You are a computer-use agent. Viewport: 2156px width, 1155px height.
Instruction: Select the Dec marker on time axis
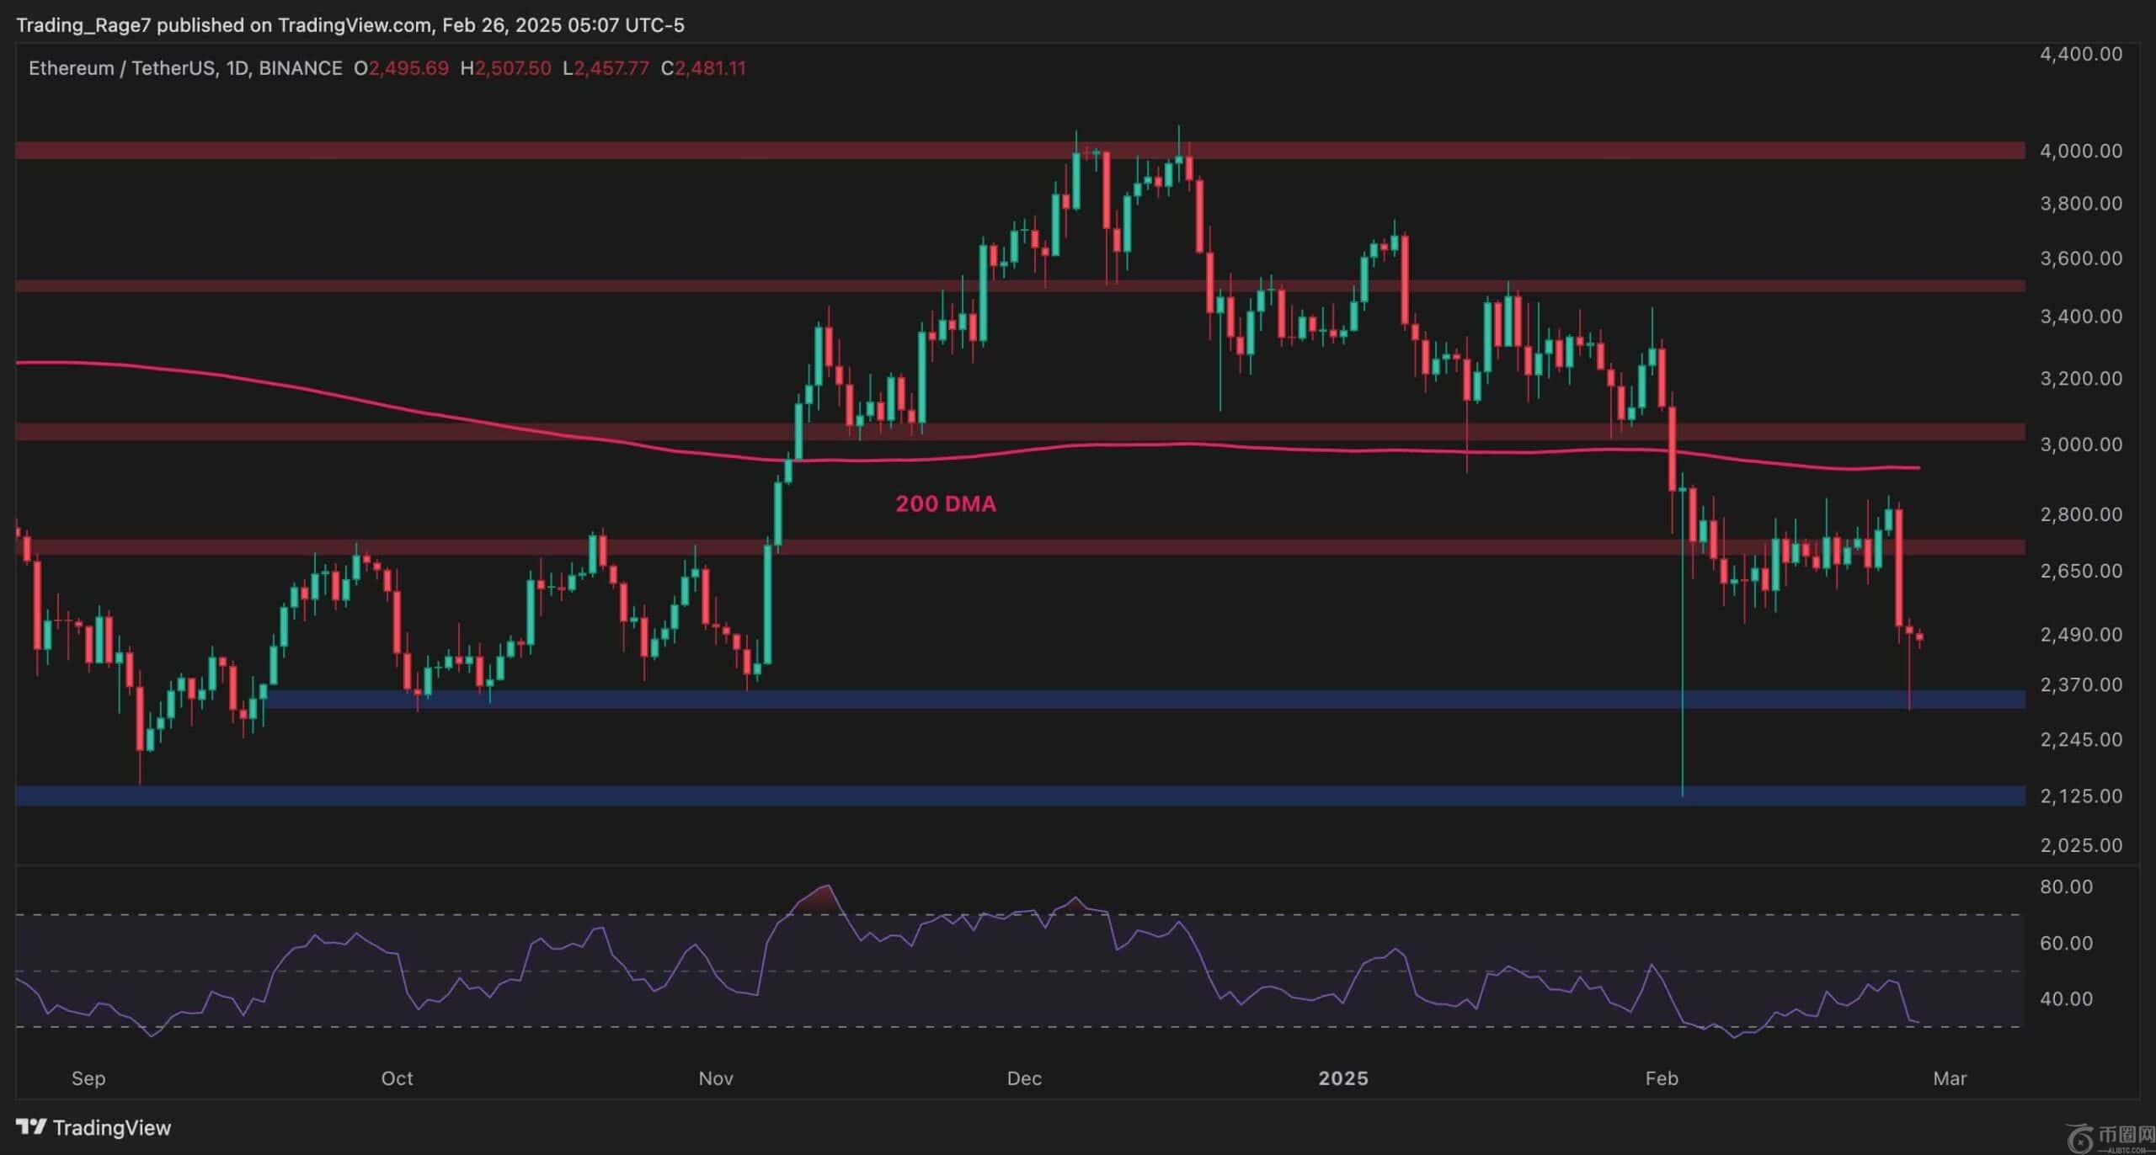pos(1024,1078)
